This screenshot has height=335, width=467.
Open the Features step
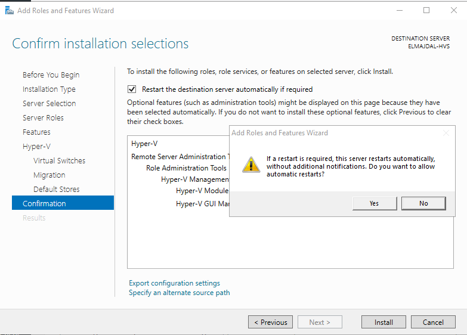click(x=36, y=132)
